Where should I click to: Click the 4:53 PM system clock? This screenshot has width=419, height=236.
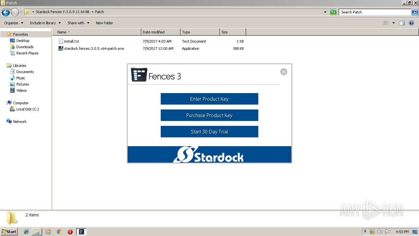pos(402,232)
